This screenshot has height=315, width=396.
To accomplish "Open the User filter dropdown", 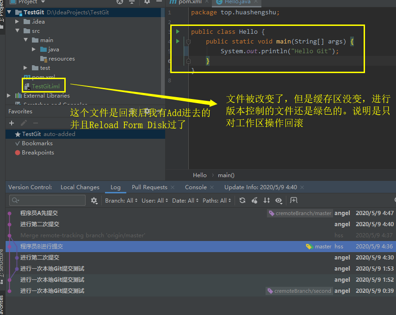I will pos(155,201).
